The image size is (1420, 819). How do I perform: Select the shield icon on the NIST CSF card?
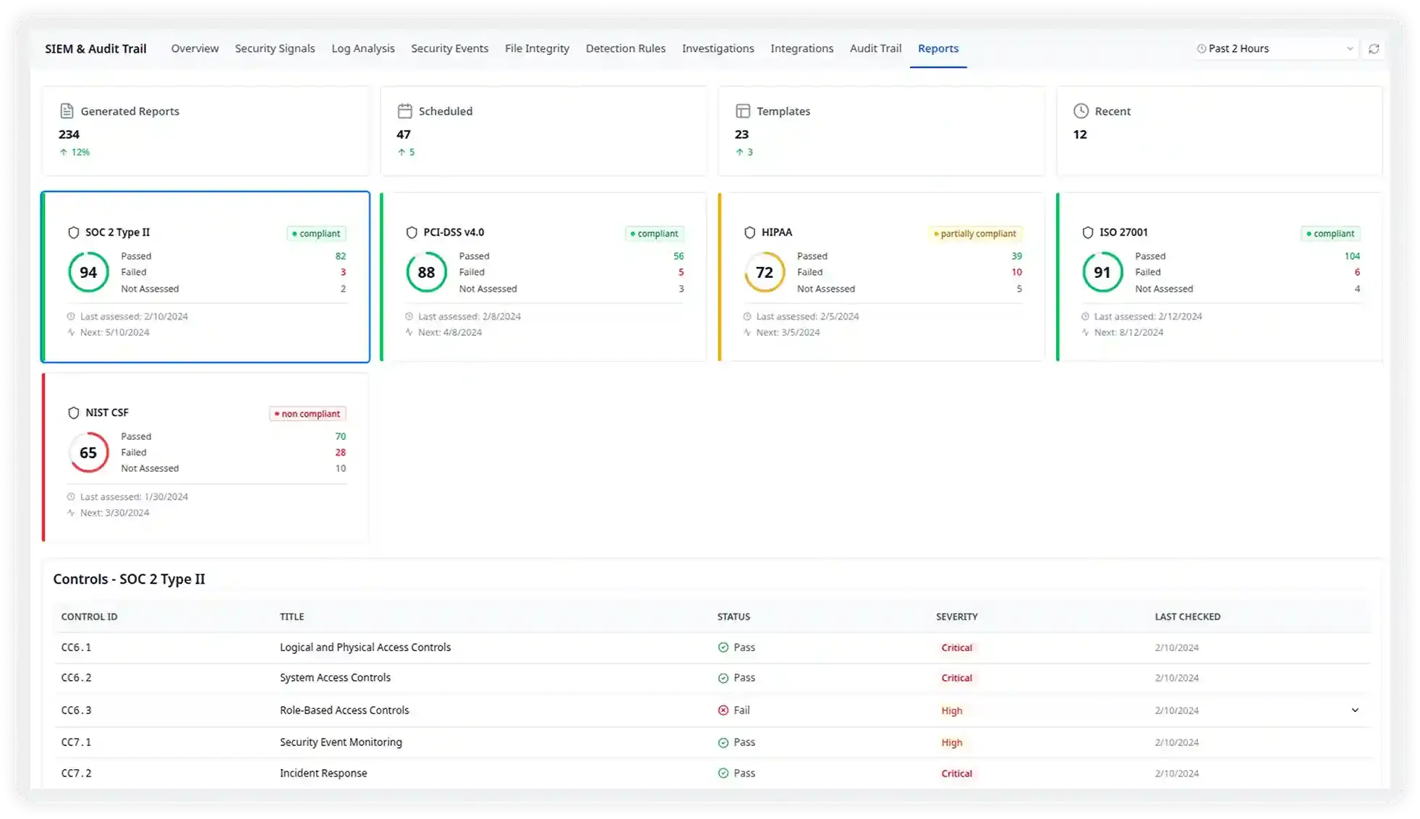coord(75,412)
